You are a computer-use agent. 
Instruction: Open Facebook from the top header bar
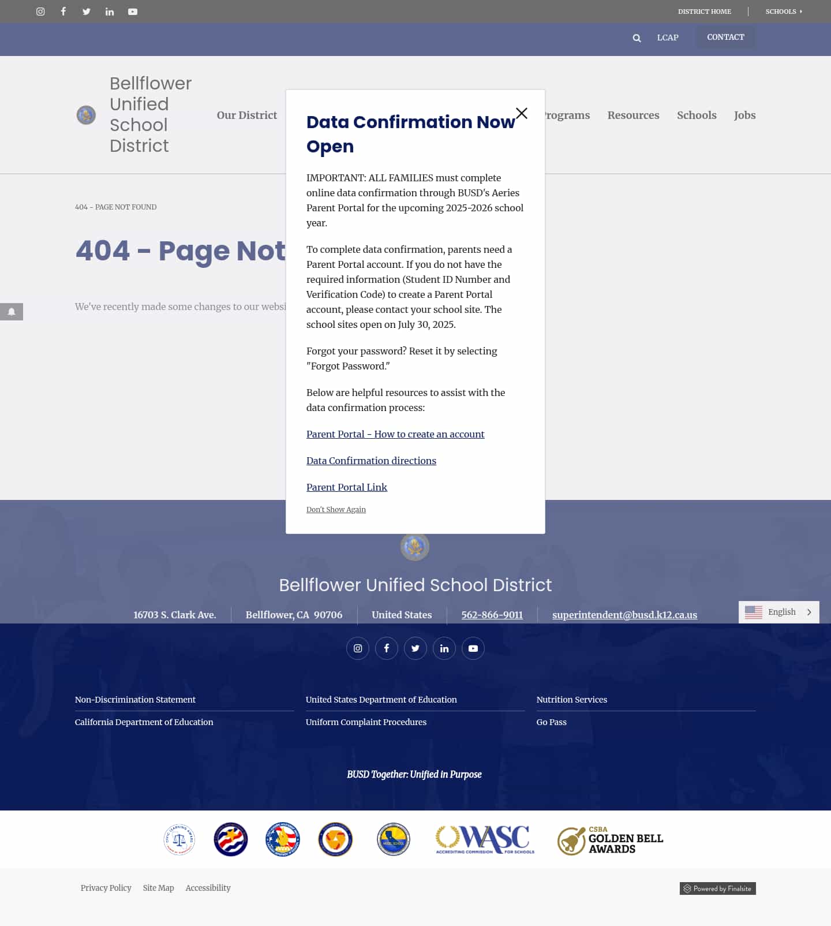pyautogui.click(x=63, y=12)
